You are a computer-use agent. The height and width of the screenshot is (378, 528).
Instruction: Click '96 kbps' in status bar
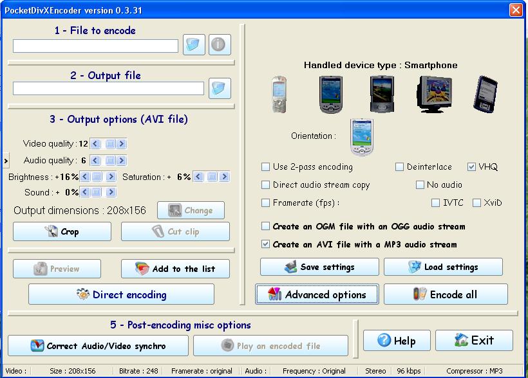[409, 371]
